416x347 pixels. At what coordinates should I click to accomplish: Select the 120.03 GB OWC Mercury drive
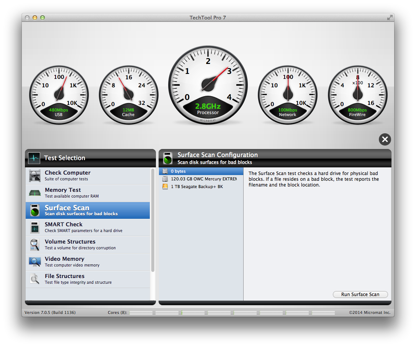[201, 179]
